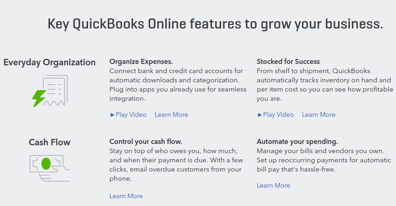The height and width of the screenshot is (206, 396).
Task: Click the Stocked for Success title
Action: (x=288, y=62)
